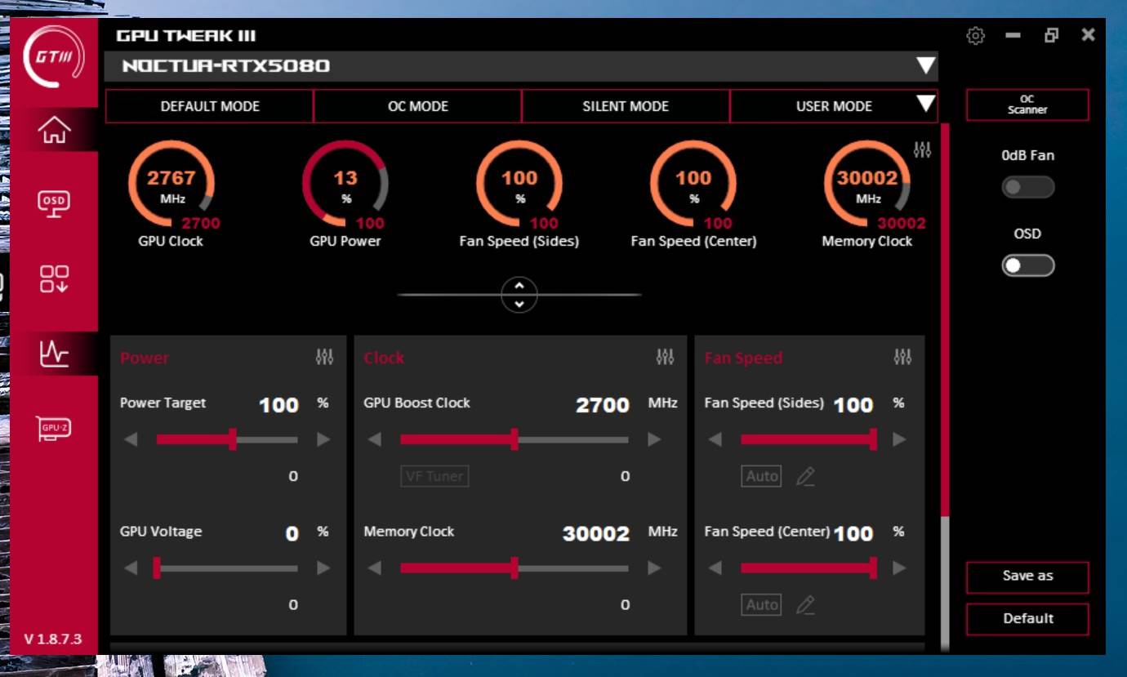Open the monitoring graph sidebar icon
This screenshot has width=1127, height=677.
[x=54, y=353]
